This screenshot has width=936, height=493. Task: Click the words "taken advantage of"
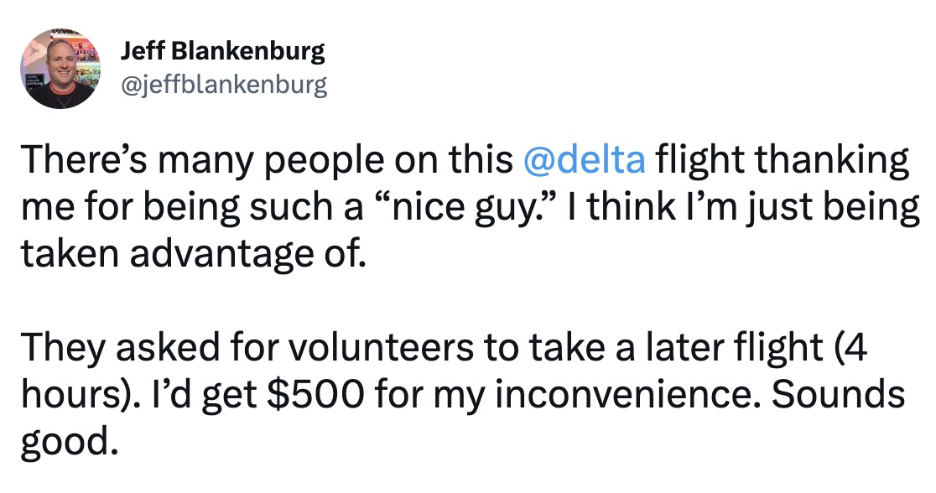193,252
